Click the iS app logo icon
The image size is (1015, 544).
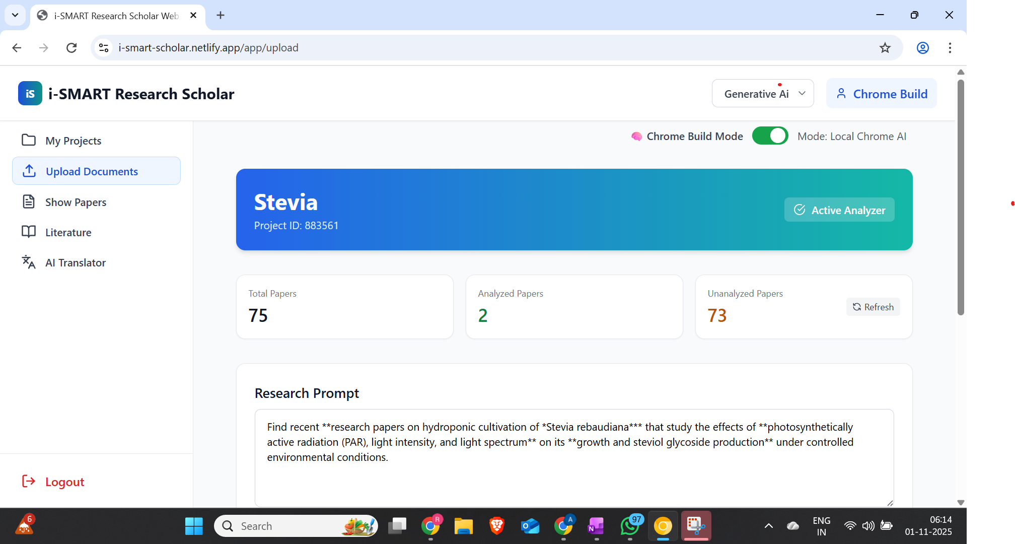coord(30,94)
